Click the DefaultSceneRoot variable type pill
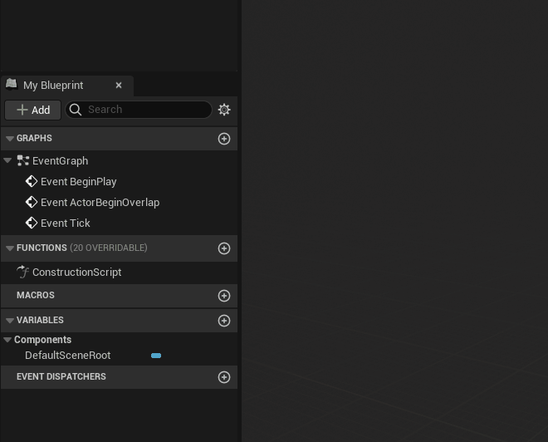 [156, 356]
